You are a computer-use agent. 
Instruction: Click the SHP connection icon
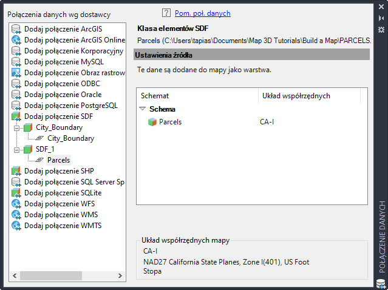tap(16, 171)
